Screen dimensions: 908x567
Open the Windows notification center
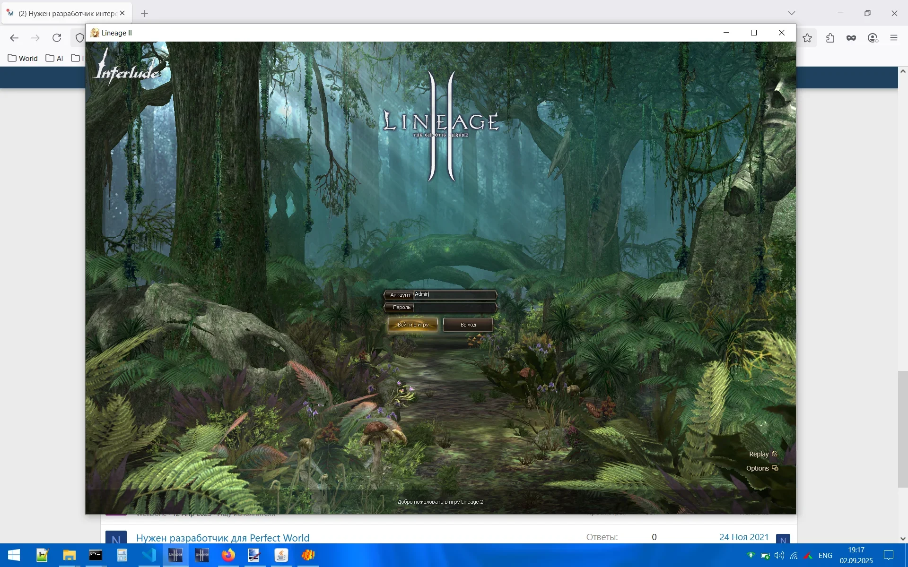click(x=889, y=555)
